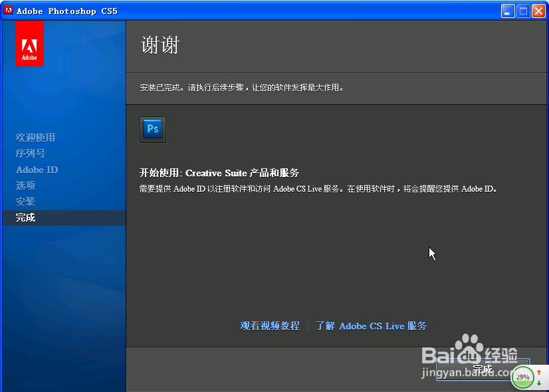Open 观看视频教程 link
Viewport: 549px width, 392px height.
point(270,326)
